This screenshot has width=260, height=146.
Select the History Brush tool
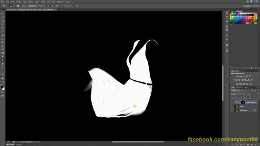2,46
